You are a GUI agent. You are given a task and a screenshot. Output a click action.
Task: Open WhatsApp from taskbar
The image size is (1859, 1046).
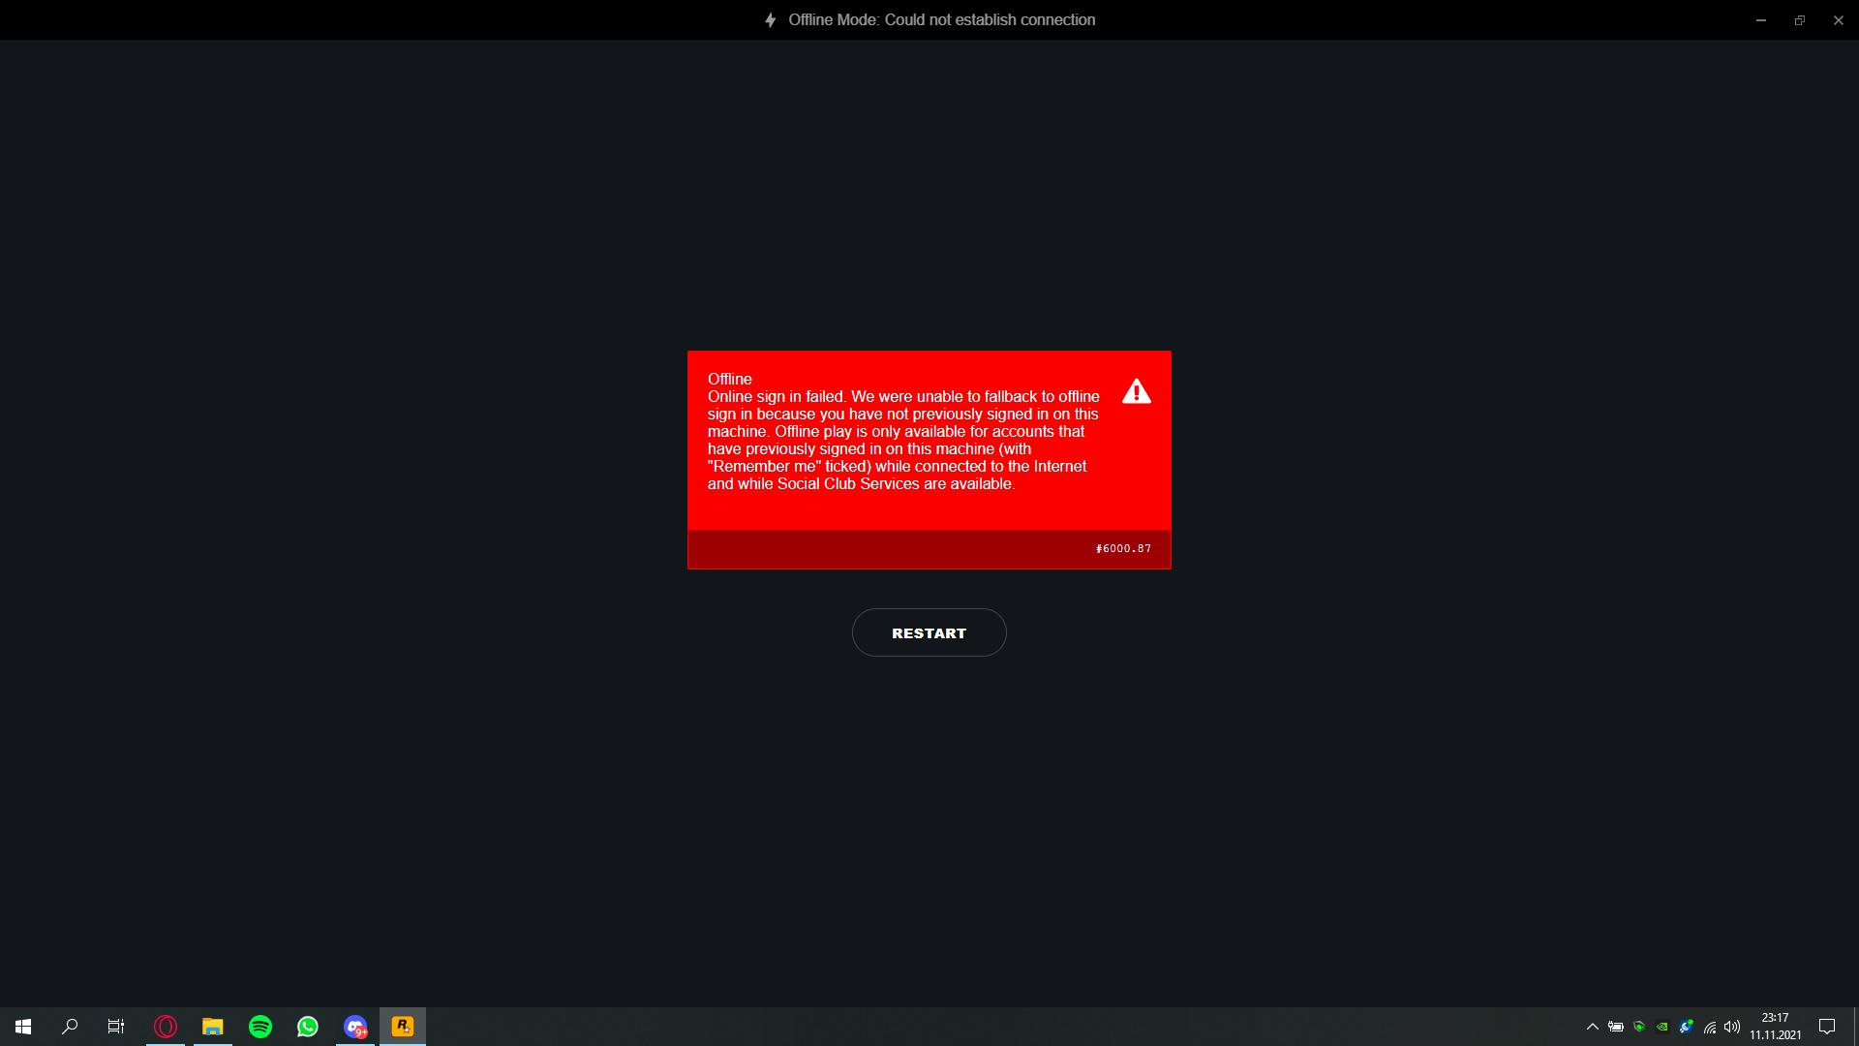(308, 1026)
